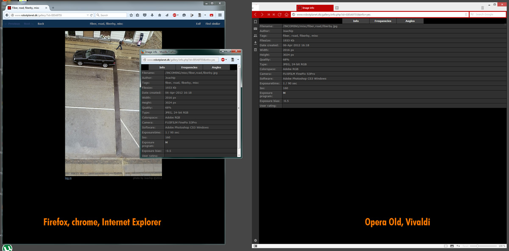
Task: Click the Next link in the gallery header
Action: pyautogui.click(x=28, y=24)
